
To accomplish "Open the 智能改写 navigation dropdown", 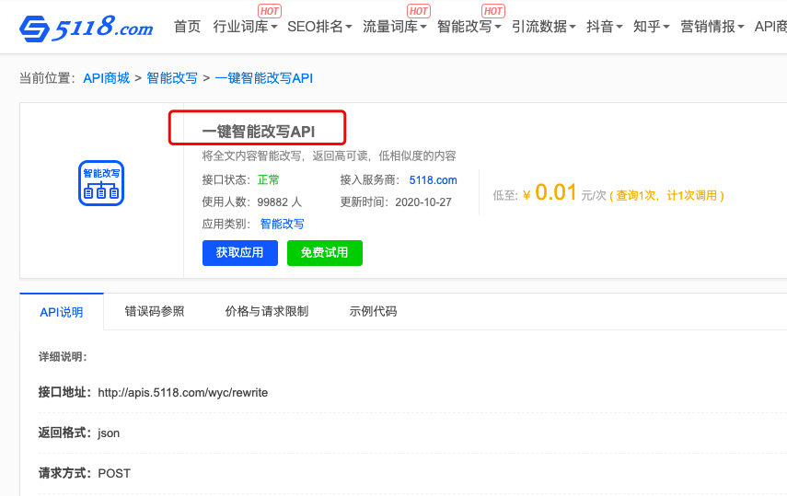I will 469,27.
